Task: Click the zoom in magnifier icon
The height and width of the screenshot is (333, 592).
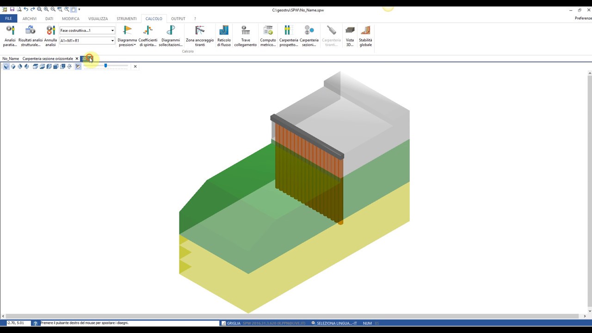Action: click(x=46, y=9)
